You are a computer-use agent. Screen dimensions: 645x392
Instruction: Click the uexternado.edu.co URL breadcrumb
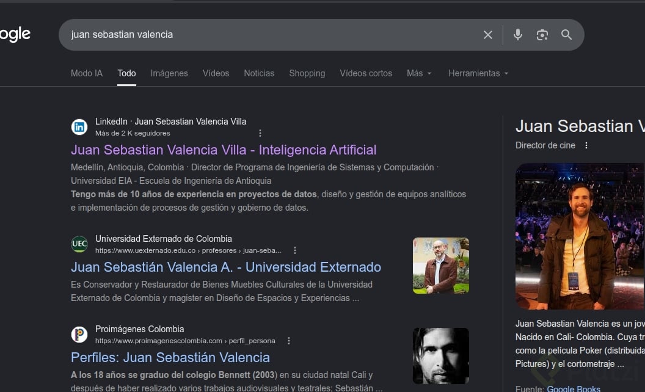point(188,250)
